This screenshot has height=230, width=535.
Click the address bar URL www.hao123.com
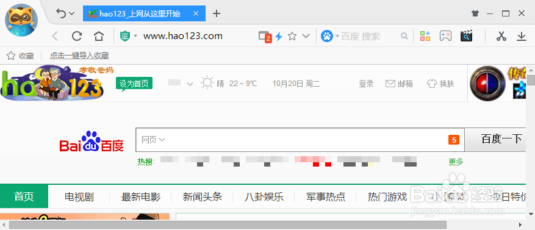(183, 36)
